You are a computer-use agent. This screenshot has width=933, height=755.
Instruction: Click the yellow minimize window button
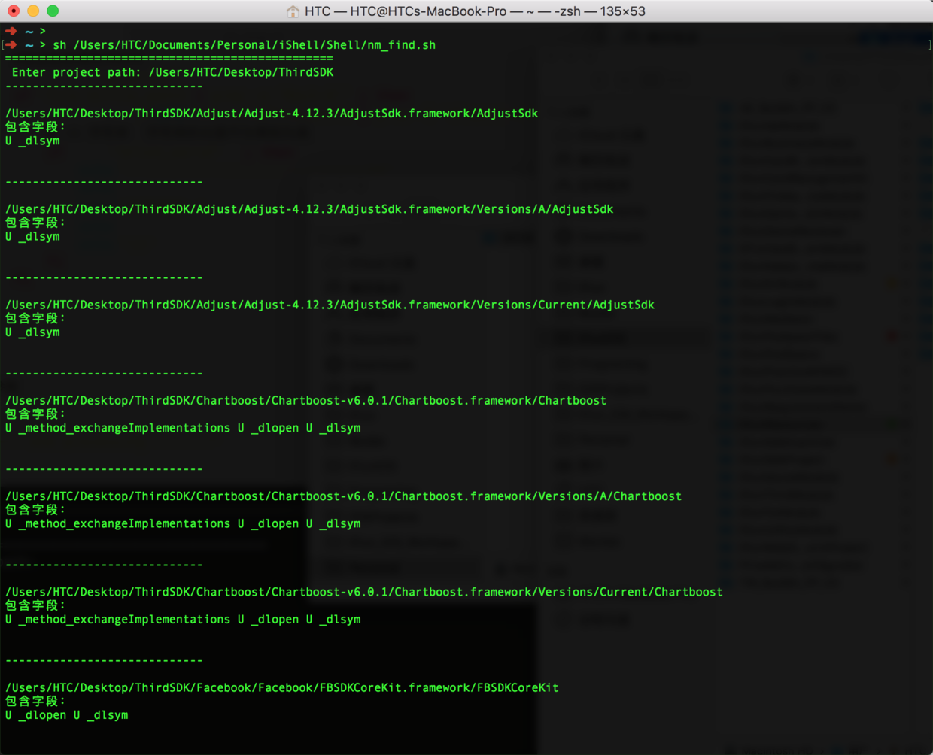pos(33,11)
